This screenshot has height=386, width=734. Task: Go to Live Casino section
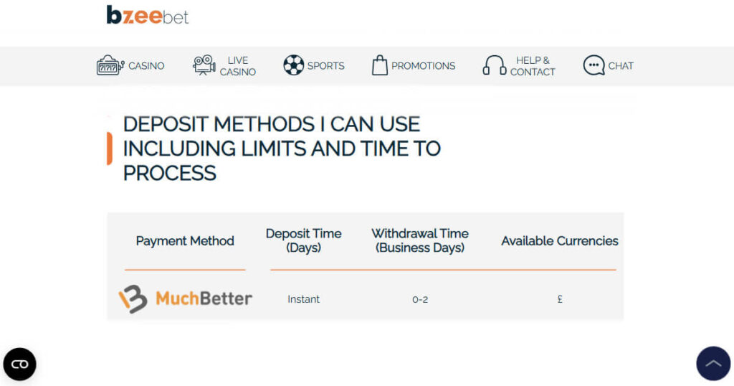coord(238,66)
